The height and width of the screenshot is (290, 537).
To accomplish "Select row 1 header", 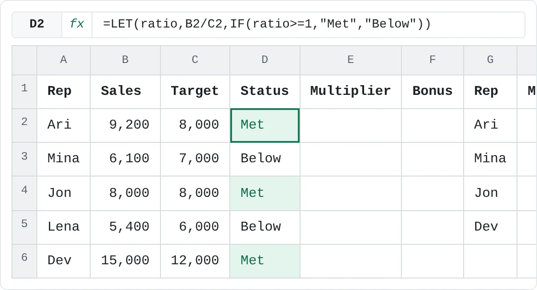I will pyautogui.click(x=24, y=91).
